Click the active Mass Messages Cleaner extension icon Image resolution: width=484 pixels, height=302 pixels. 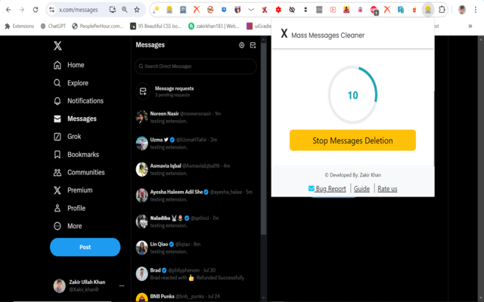click(428, 10)
